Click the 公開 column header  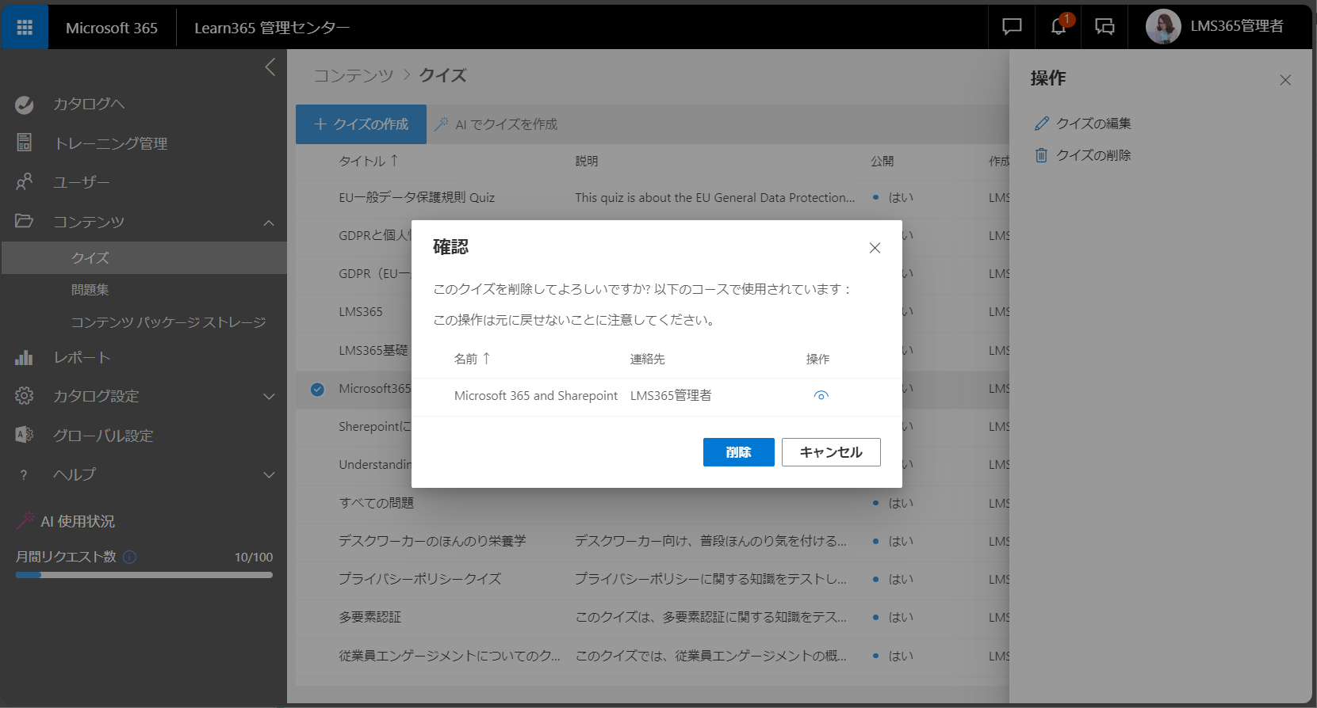[x=882, y=161]
